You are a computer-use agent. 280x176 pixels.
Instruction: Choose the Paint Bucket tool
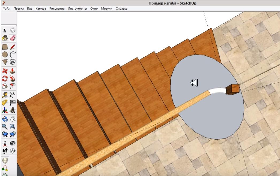coord(5,39)
